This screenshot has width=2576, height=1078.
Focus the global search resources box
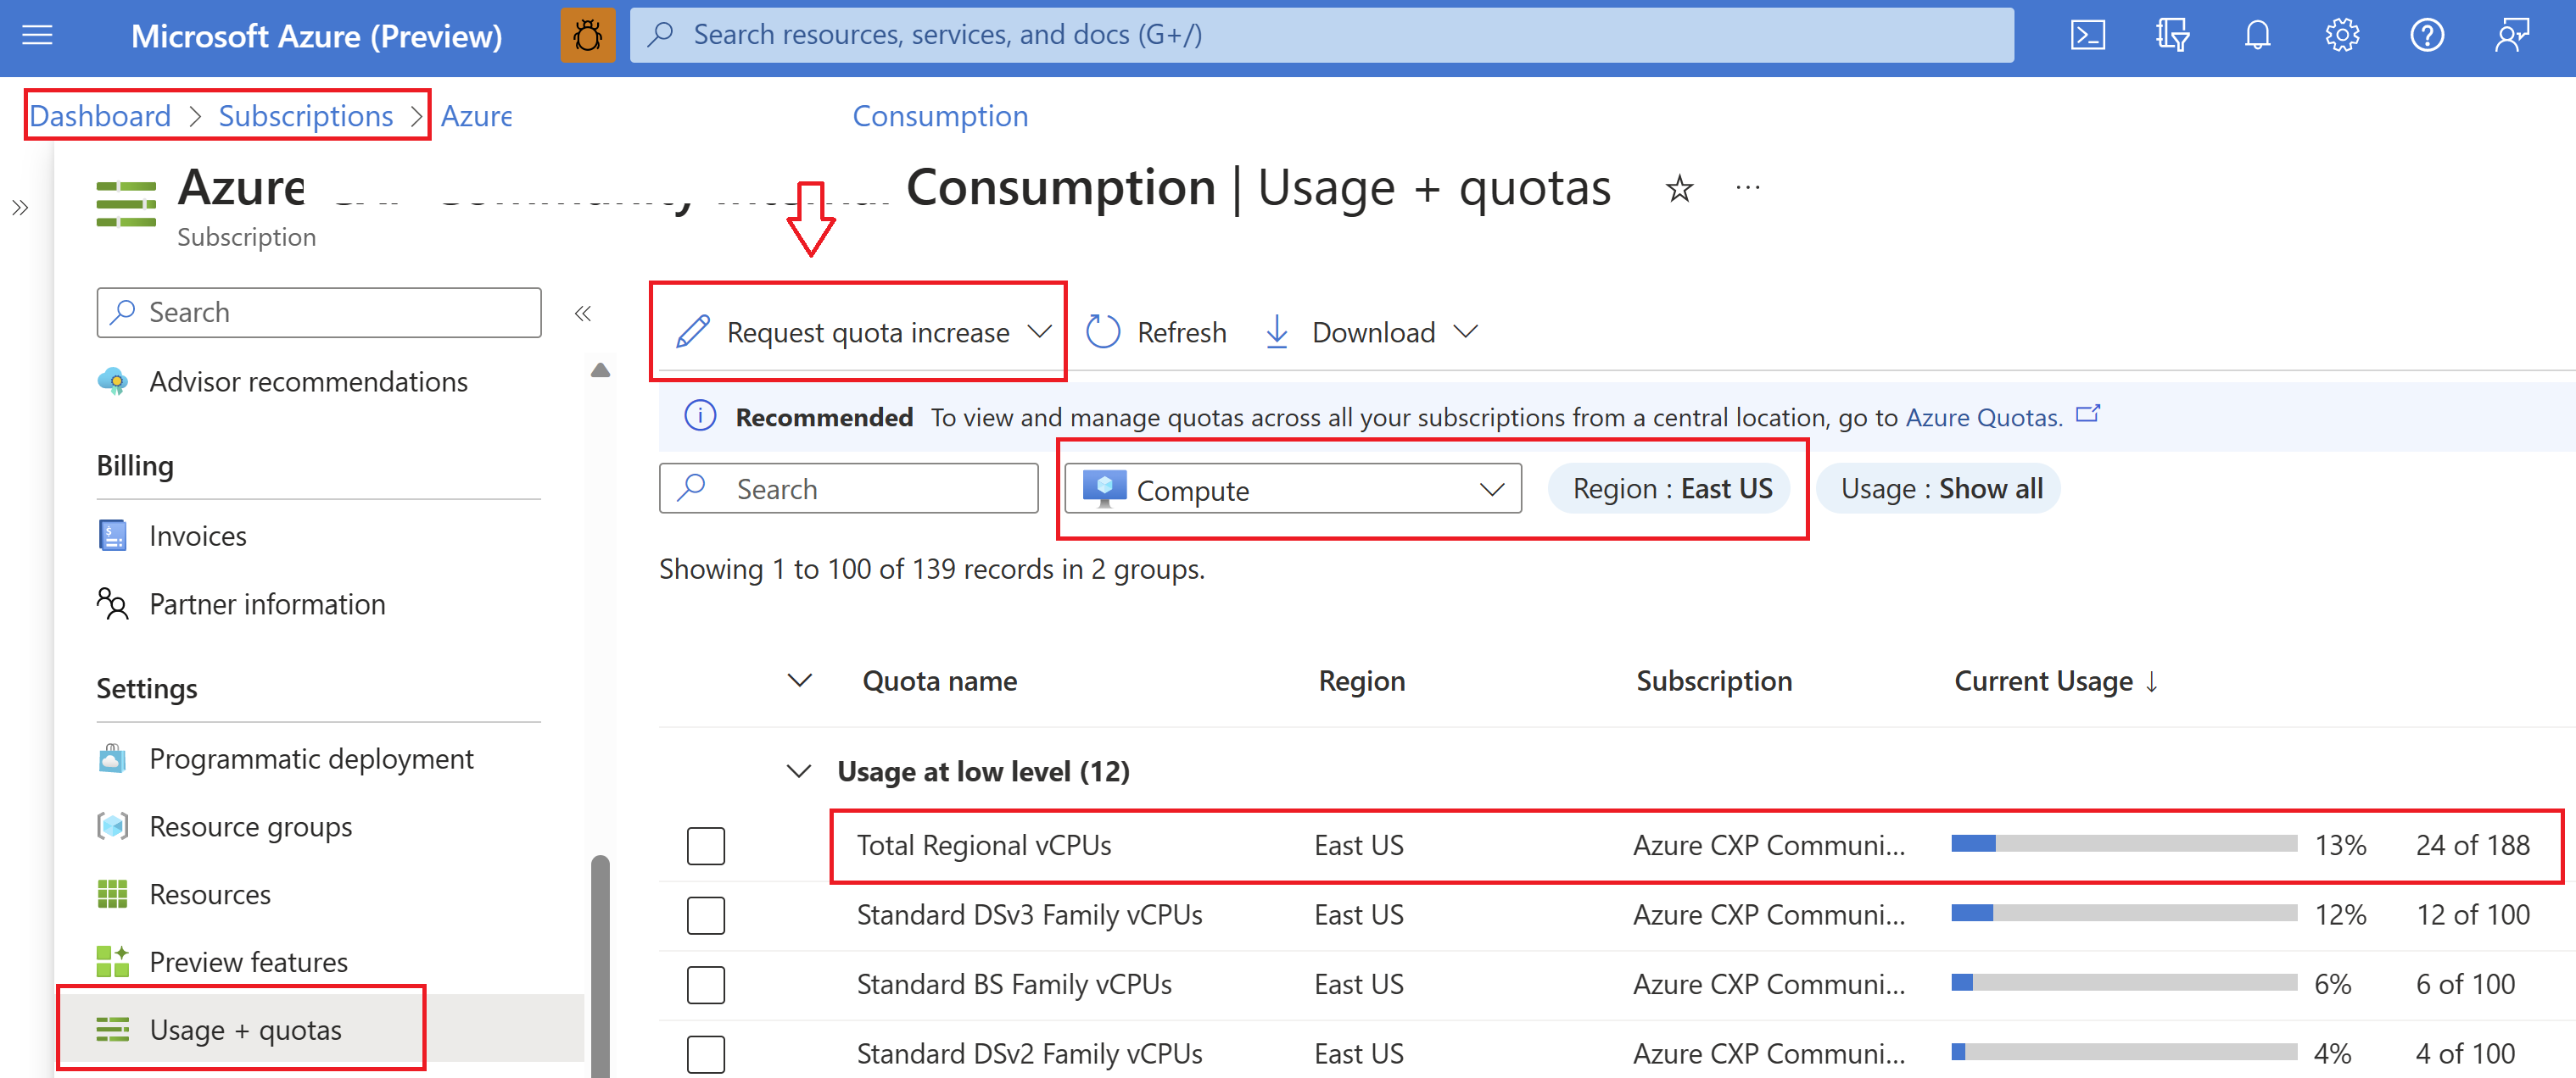[x=1321, y=36]
